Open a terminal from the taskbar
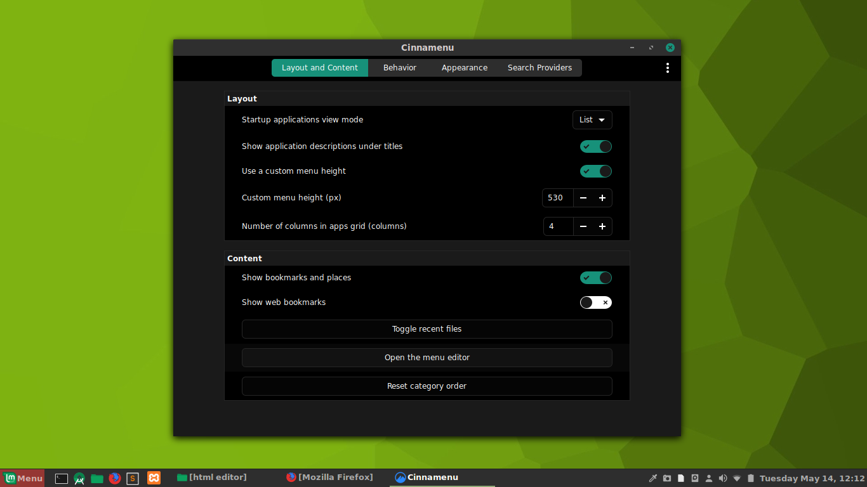Viewport: 867px width, 487px height. click(61, 478)
